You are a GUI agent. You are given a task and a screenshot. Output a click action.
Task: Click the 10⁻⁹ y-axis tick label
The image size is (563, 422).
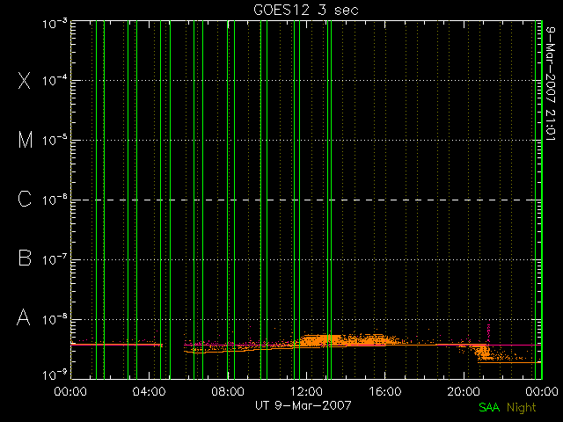coord(55,375)
